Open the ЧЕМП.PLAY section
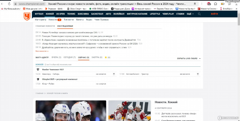 168,14
